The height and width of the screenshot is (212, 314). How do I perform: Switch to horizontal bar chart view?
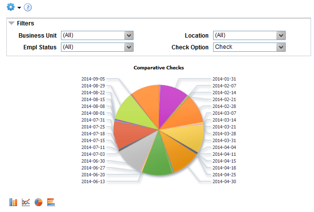(51, 202)
